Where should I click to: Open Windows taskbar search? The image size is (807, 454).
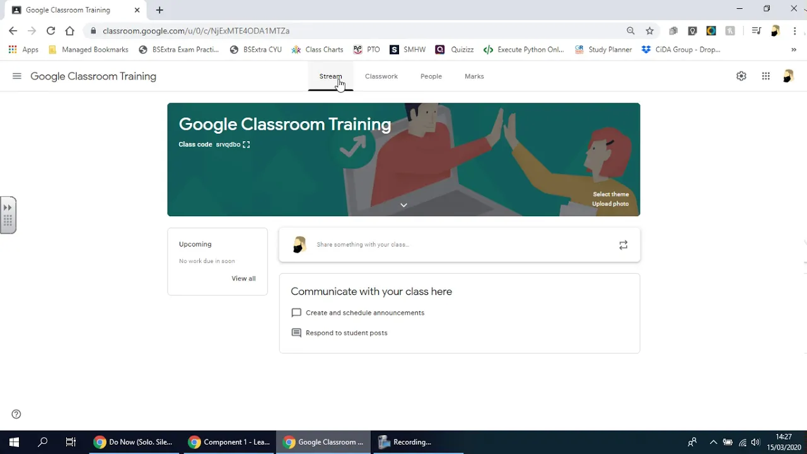pyautogui.click(x=43, y=442)
